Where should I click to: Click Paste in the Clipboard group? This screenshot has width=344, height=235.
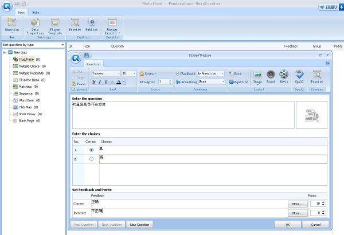(79, 84)
